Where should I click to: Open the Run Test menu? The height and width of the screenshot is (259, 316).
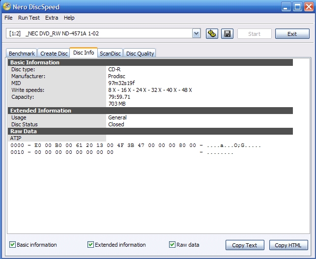click(29, 18)
